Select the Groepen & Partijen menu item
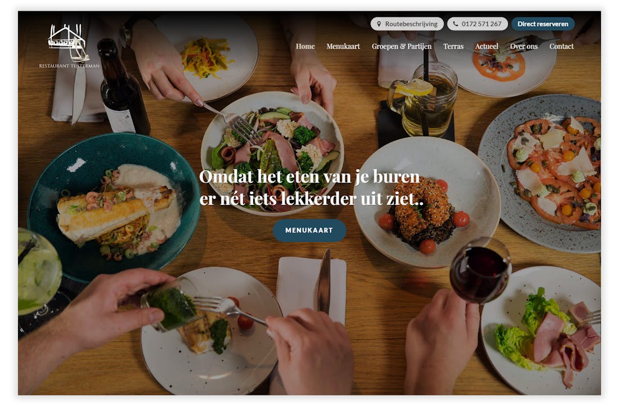This screenshot has height=406, width=619. tap(401, 47)
